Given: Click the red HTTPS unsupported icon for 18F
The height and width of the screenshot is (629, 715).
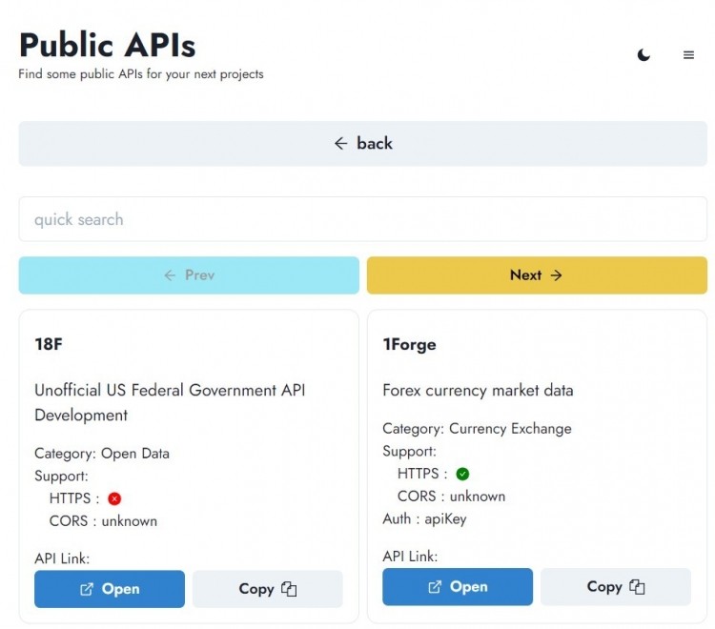Looking at the screenshot, I should pyautogui.click(x=114, y=498).
